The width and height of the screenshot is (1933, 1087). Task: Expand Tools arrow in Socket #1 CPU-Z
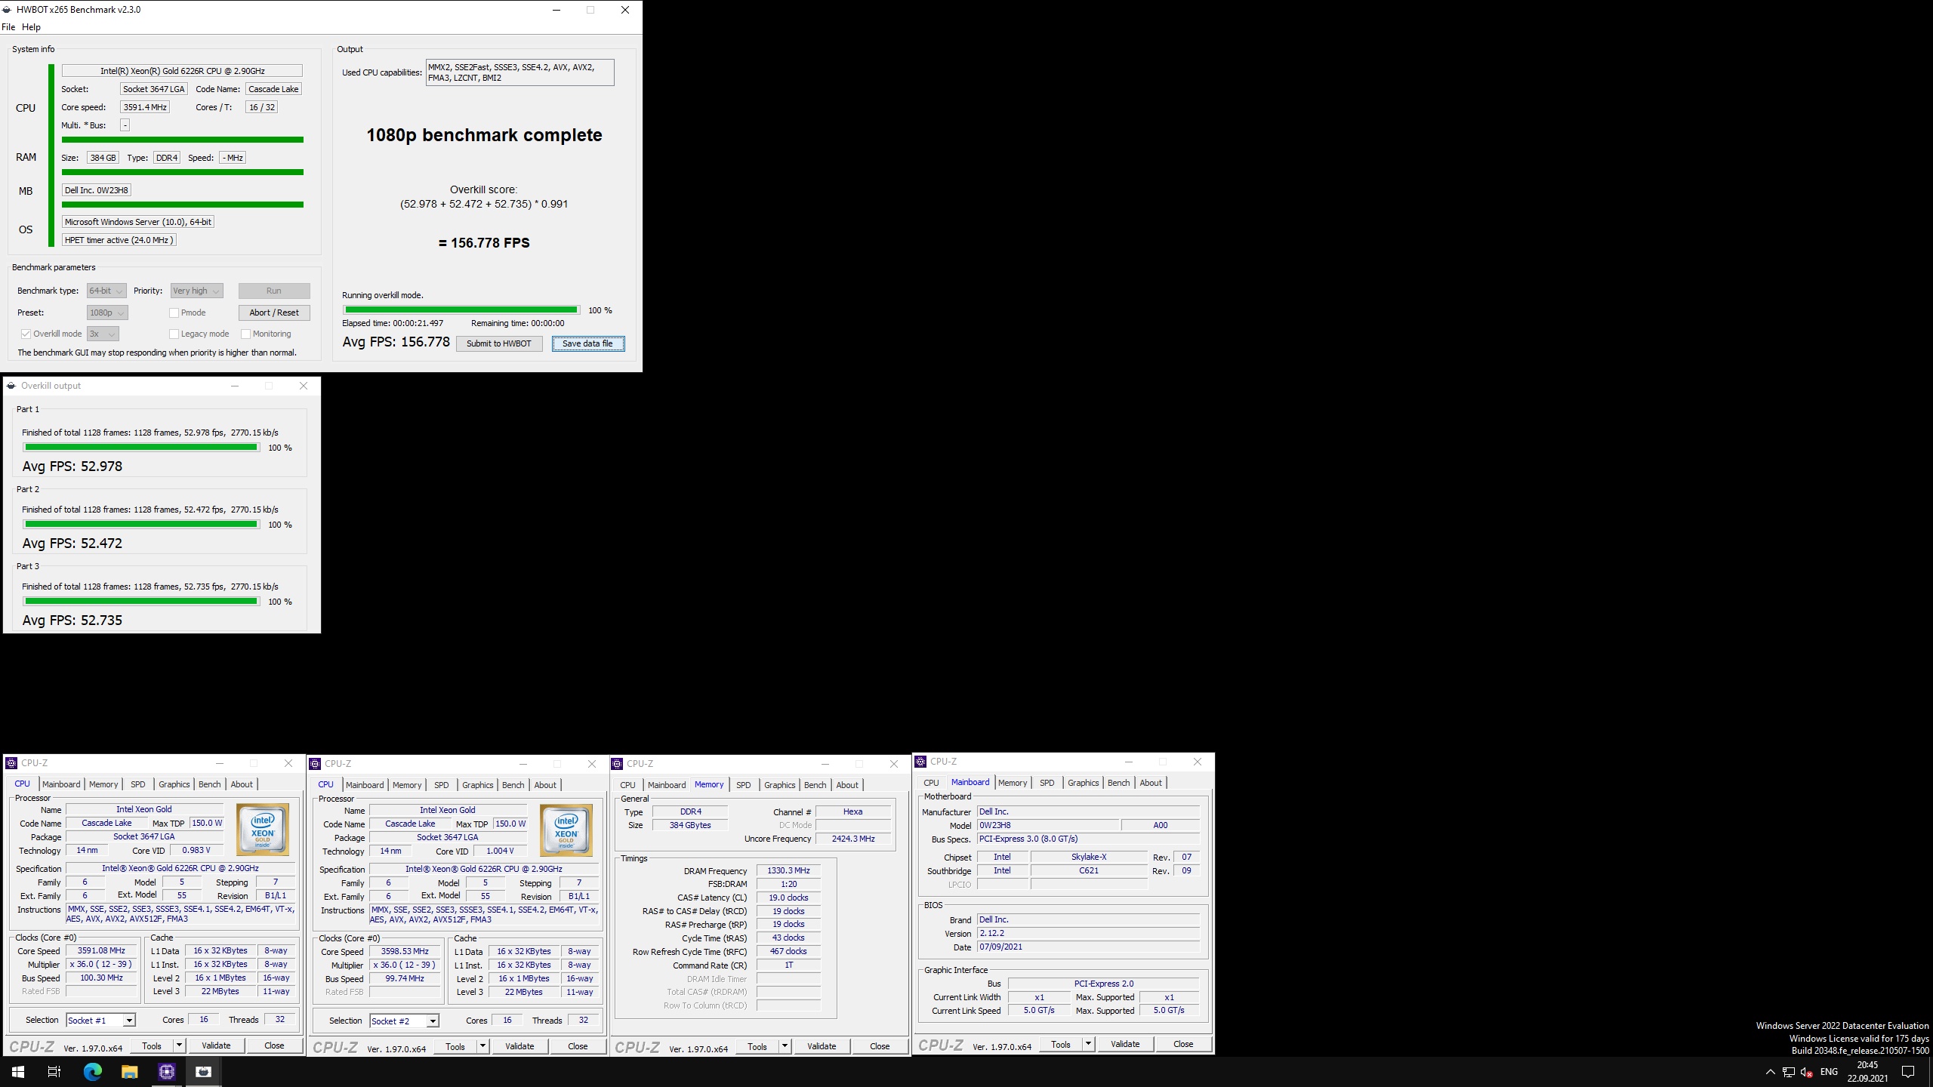(179, 1045)
